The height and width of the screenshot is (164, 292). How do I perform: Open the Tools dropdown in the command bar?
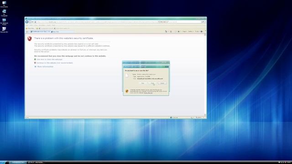[197, 31]
